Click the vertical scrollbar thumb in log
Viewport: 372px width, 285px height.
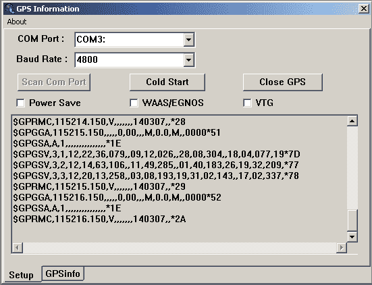coord(352,220)
